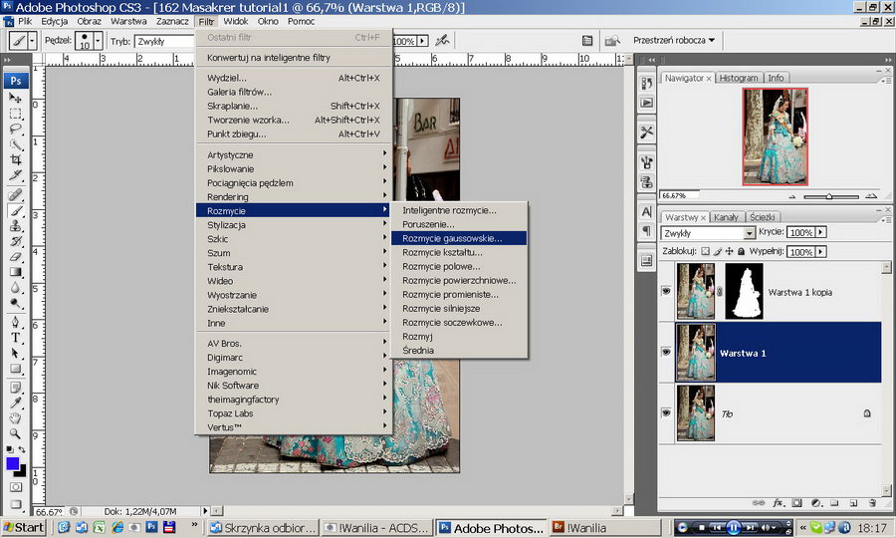The height and width of the screenshot is (538, 896).
Task: Hide the Warstwa 1 kopia layer
Action: 666,291
